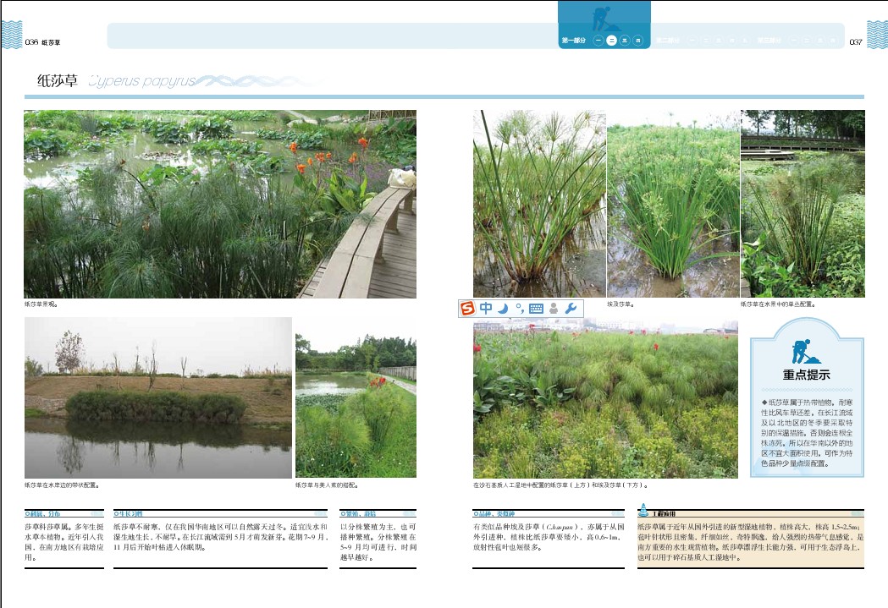Select the large papyrus landscape photo
Viewport: 888px width, 608px height.
pos(220,204)
